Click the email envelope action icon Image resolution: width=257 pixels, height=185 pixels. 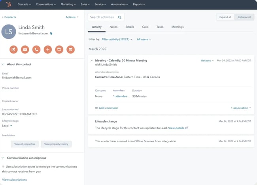25,49
